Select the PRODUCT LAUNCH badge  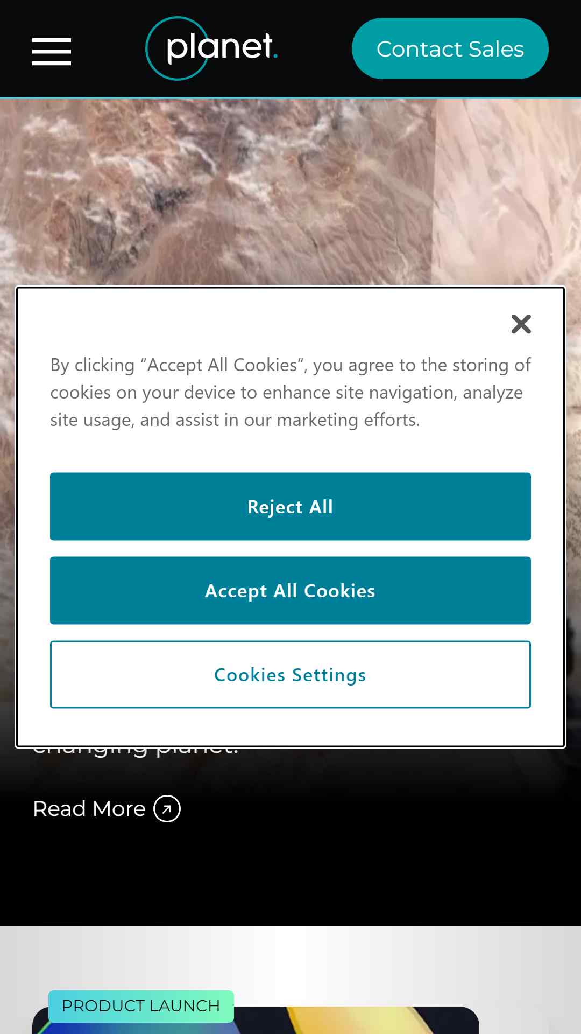click(141, 1006)
